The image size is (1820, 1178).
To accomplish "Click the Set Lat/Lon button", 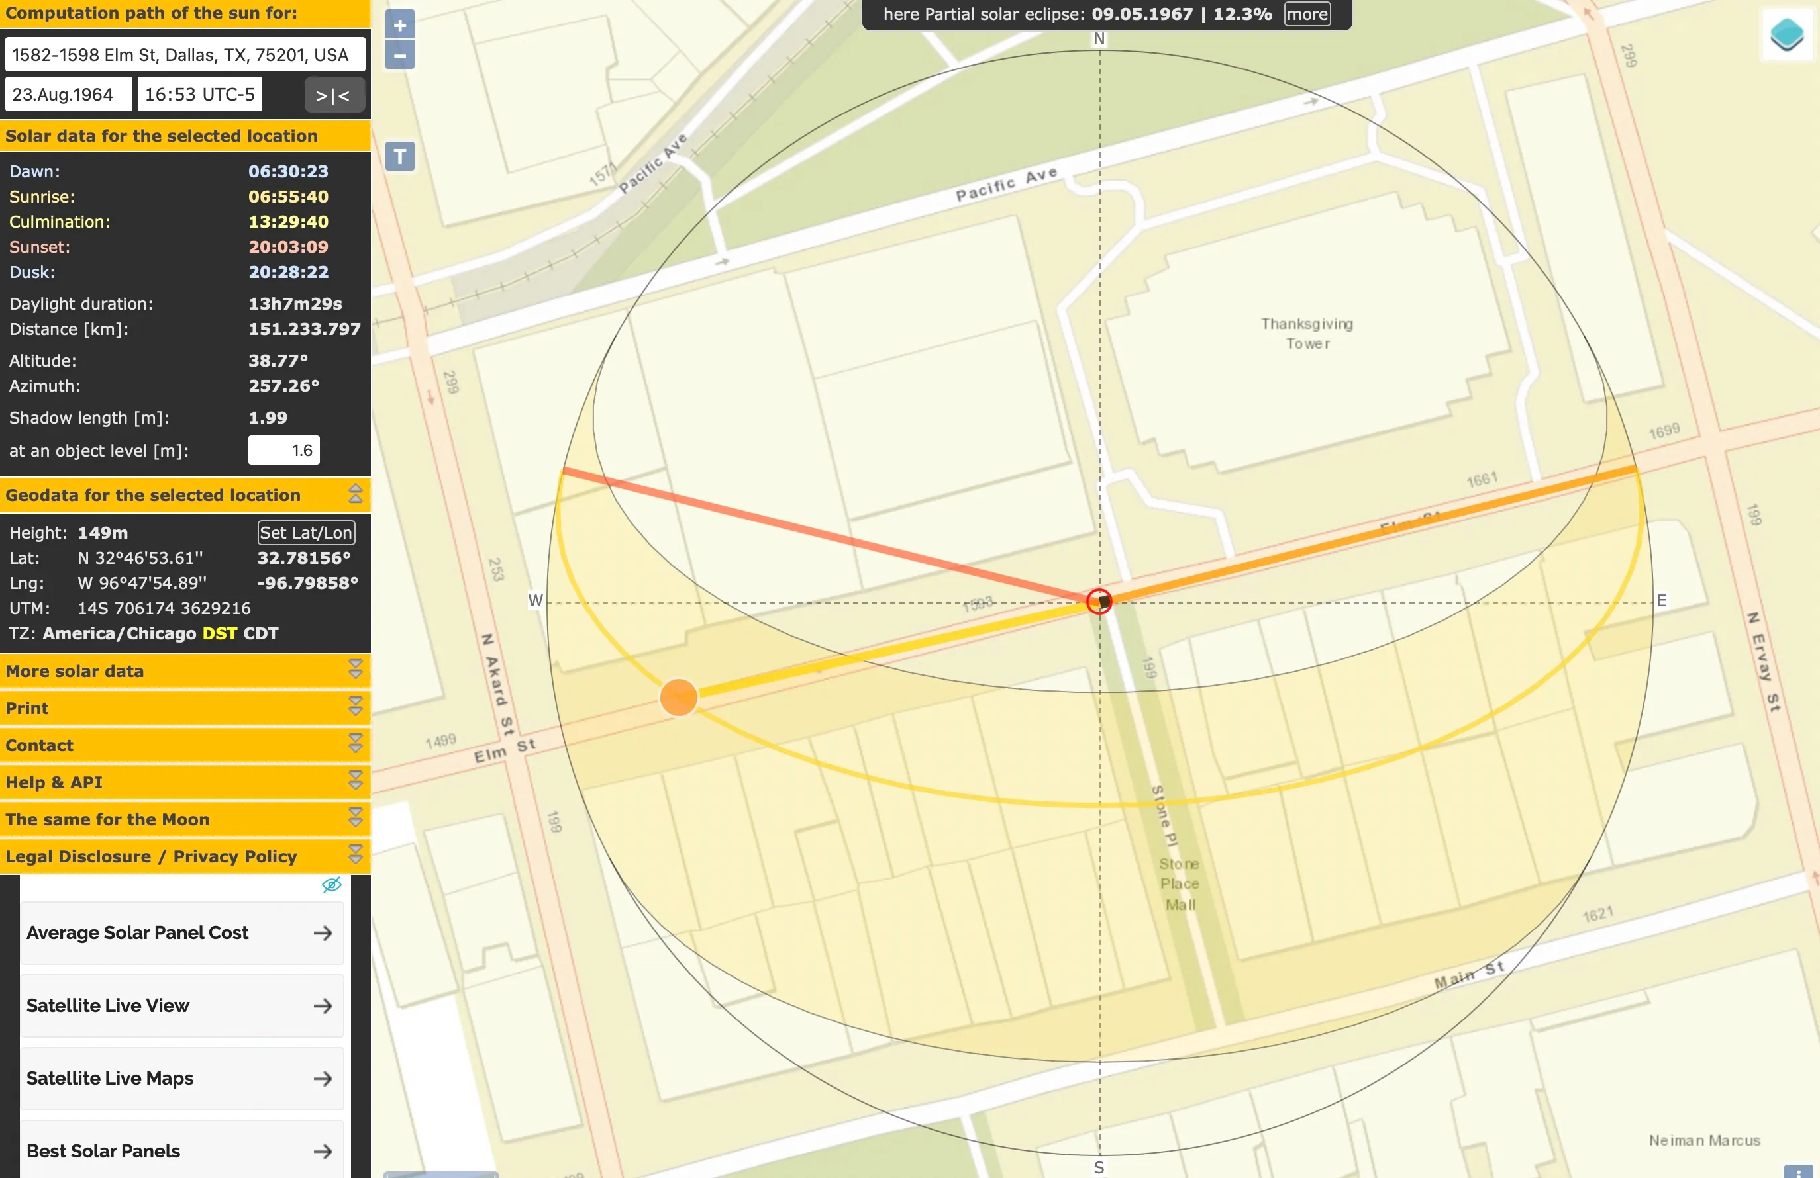I will pyautogui.click(x=306, y=533).
